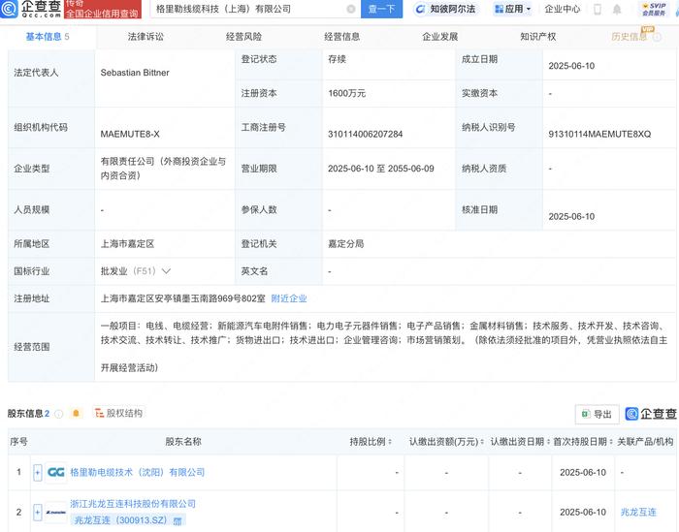Expand the 应用 dropdown menu

coord(513,9)
